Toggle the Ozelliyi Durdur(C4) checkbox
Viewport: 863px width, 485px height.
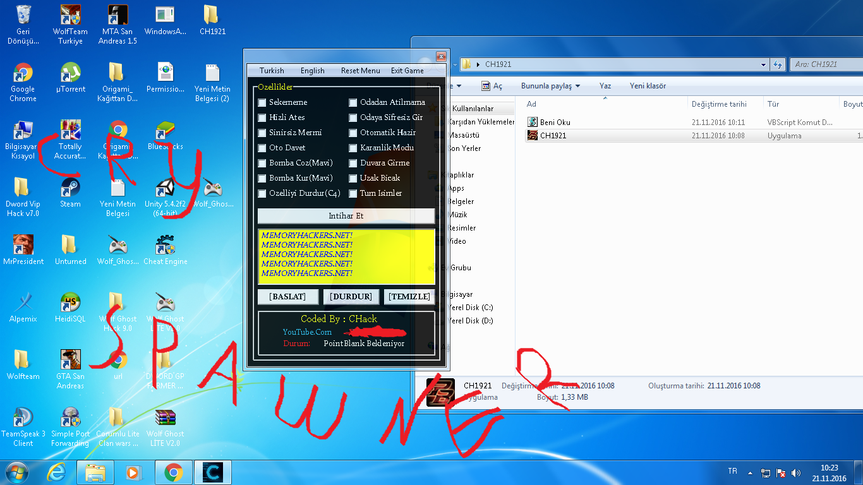(262, 193)
